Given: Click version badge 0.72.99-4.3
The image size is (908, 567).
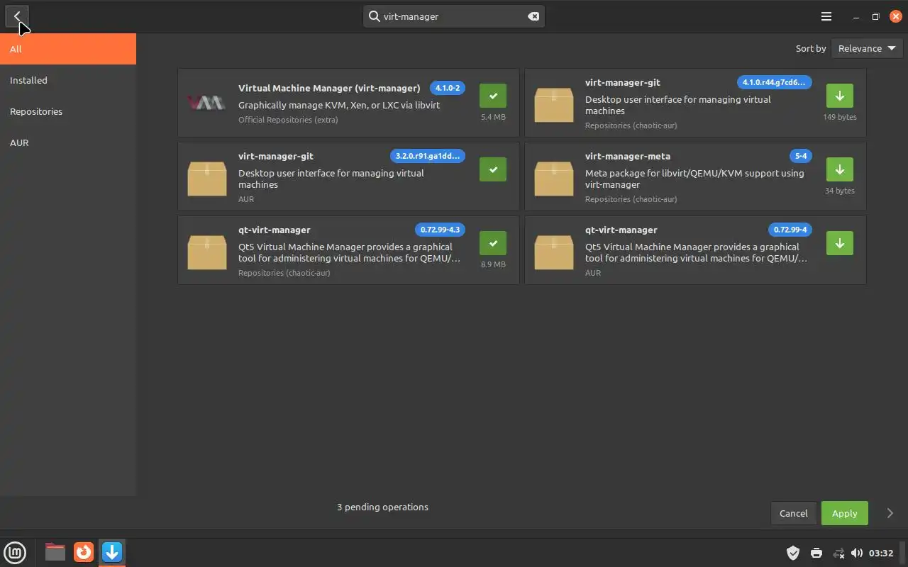Looking at the screenshot, I should coord(440,230).
